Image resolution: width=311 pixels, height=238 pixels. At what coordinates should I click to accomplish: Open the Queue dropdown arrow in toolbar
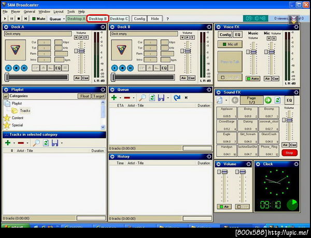pos(64,19)
